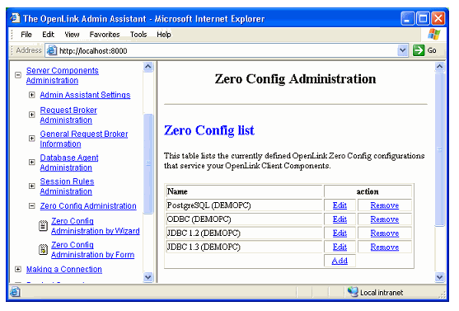Remove the JDBC 1.3 (DEMOPC) entry
Viewport: 459px width, 311px height.
click(385, 247)
